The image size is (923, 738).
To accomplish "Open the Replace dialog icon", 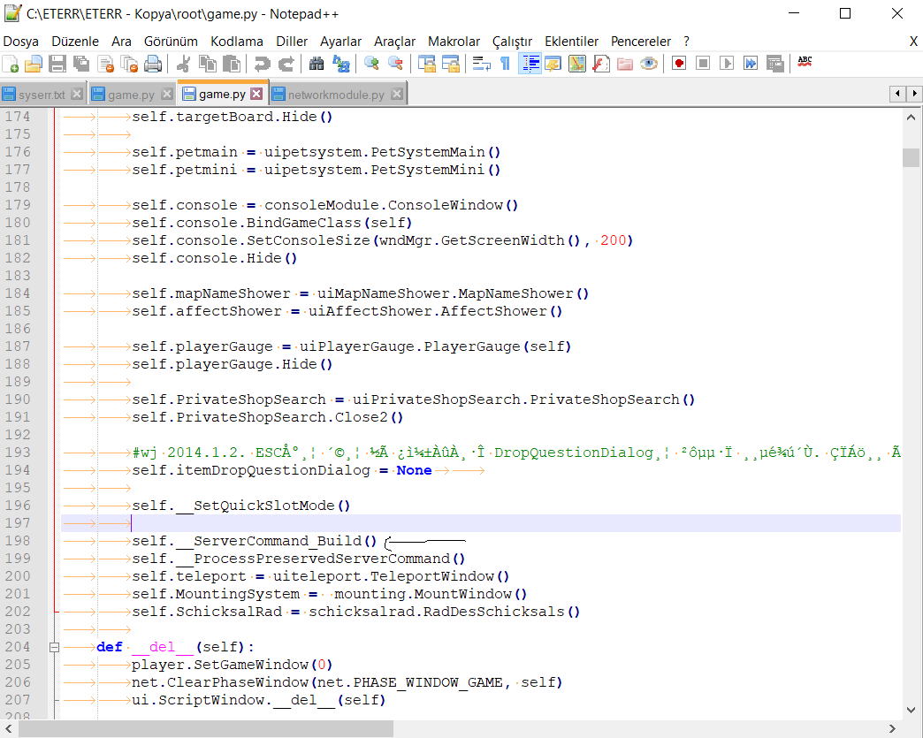I will 341,64.
